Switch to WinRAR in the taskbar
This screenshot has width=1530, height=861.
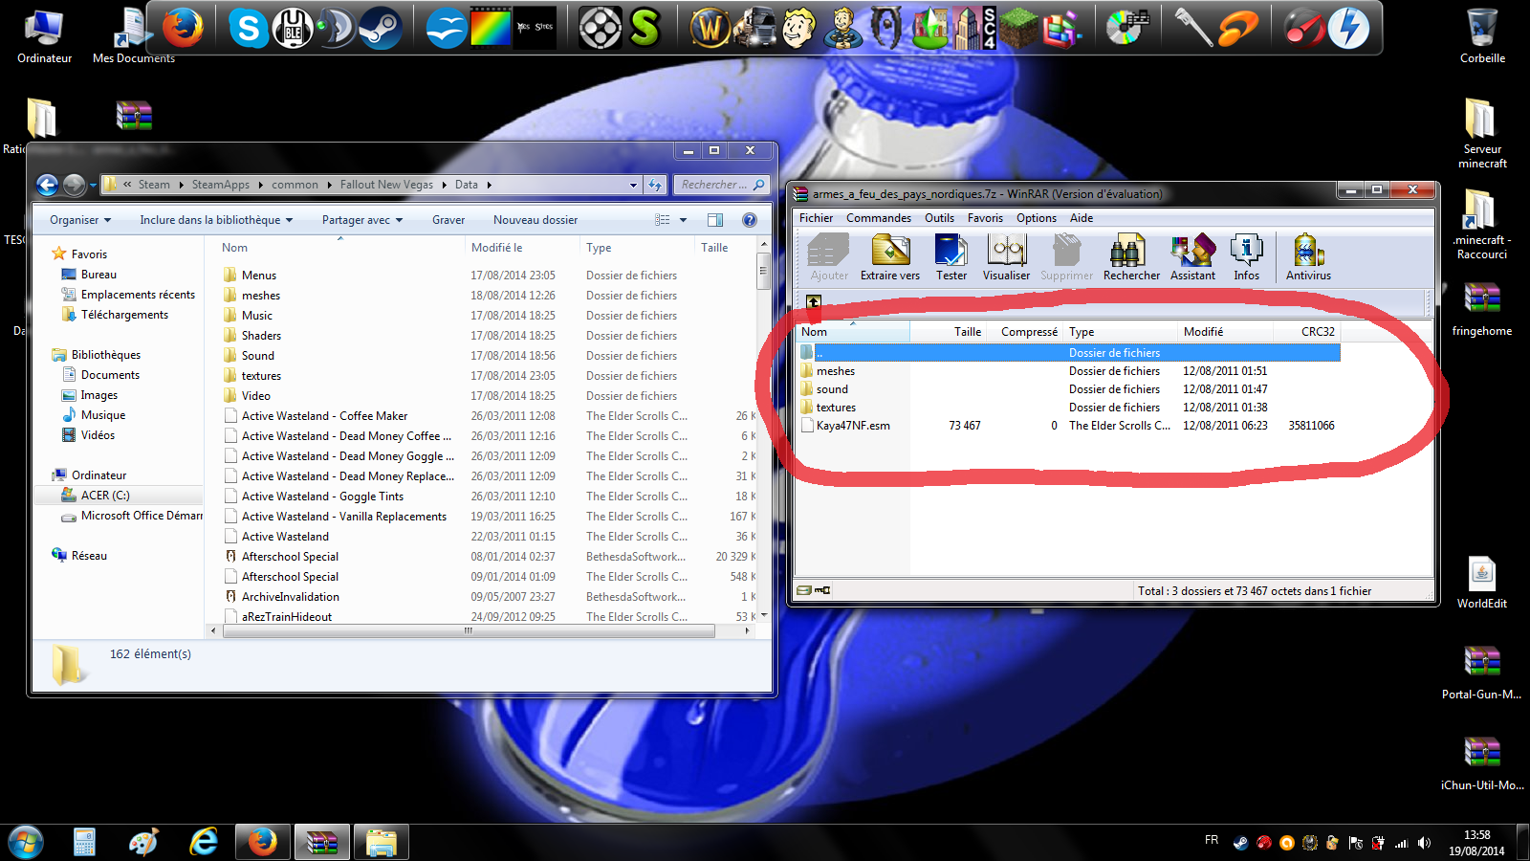click(321, 842)
